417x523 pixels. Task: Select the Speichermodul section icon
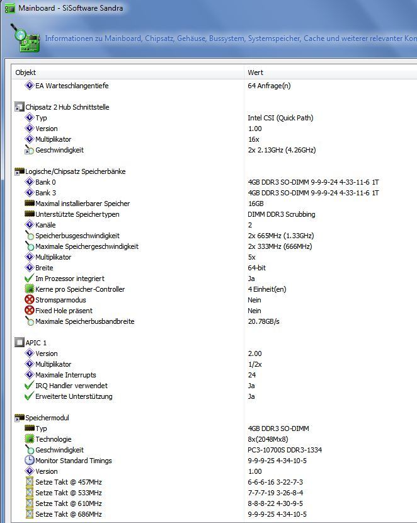(x=20, y=418)
